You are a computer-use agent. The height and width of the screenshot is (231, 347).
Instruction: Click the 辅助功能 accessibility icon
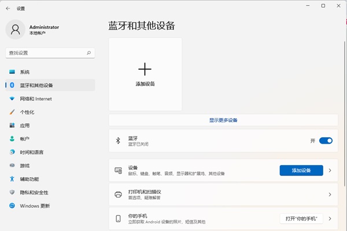12,179
